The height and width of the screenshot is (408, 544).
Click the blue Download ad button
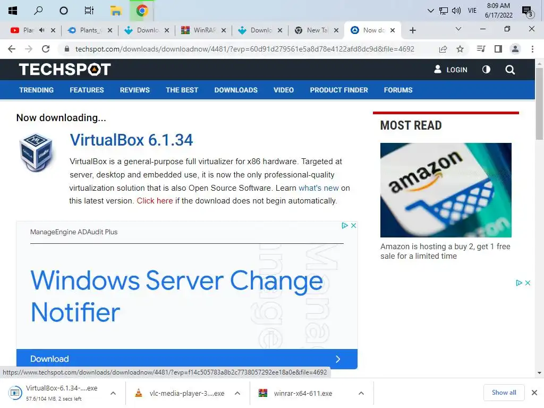[x=186, y=359]
